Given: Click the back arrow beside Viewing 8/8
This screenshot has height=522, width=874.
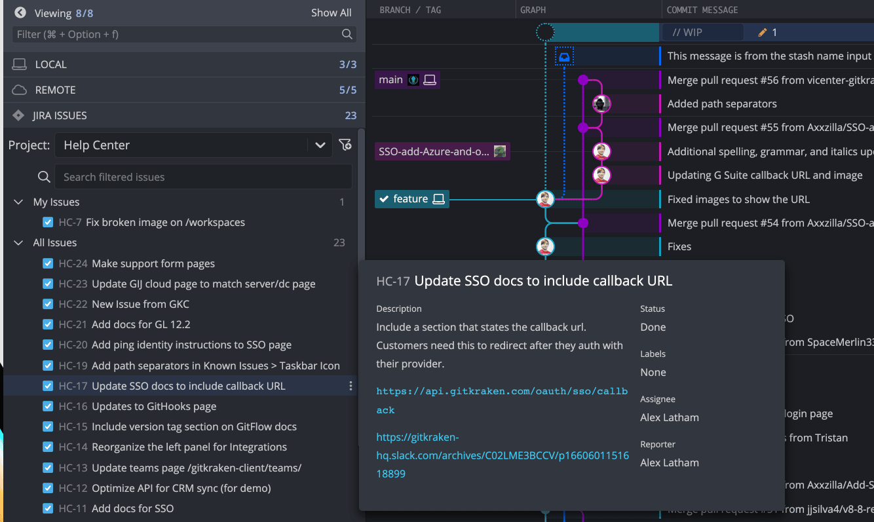Looking at the screenshot, I should [20, 12].
